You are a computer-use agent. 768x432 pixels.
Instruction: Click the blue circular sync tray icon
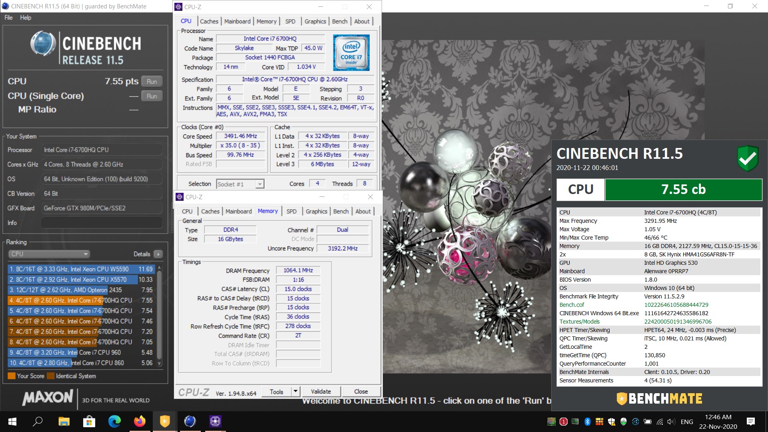tap(636, 422)
